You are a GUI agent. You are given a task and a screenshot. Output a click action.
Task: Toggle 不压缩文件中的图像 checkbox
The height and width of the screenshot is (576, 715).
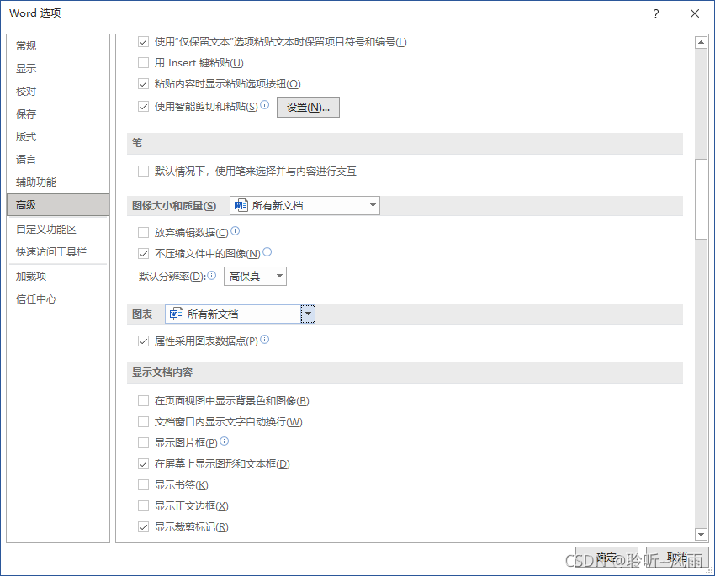[x=143, y=254]
